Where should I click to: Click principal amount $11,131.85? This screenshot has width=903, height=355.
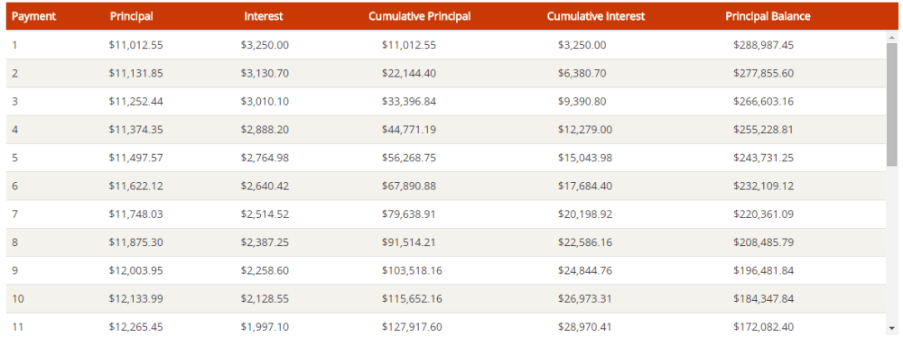pyautogui.click(x=136, y=73)
